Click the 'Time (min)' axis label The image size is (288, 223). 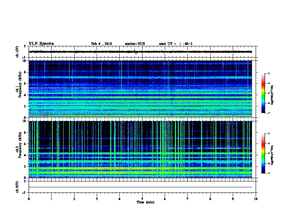145,202
